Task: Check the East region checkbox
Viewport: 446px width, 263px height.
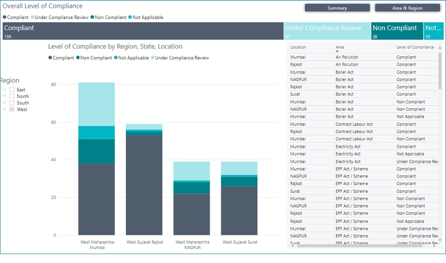Action: (x=12, y=89)
